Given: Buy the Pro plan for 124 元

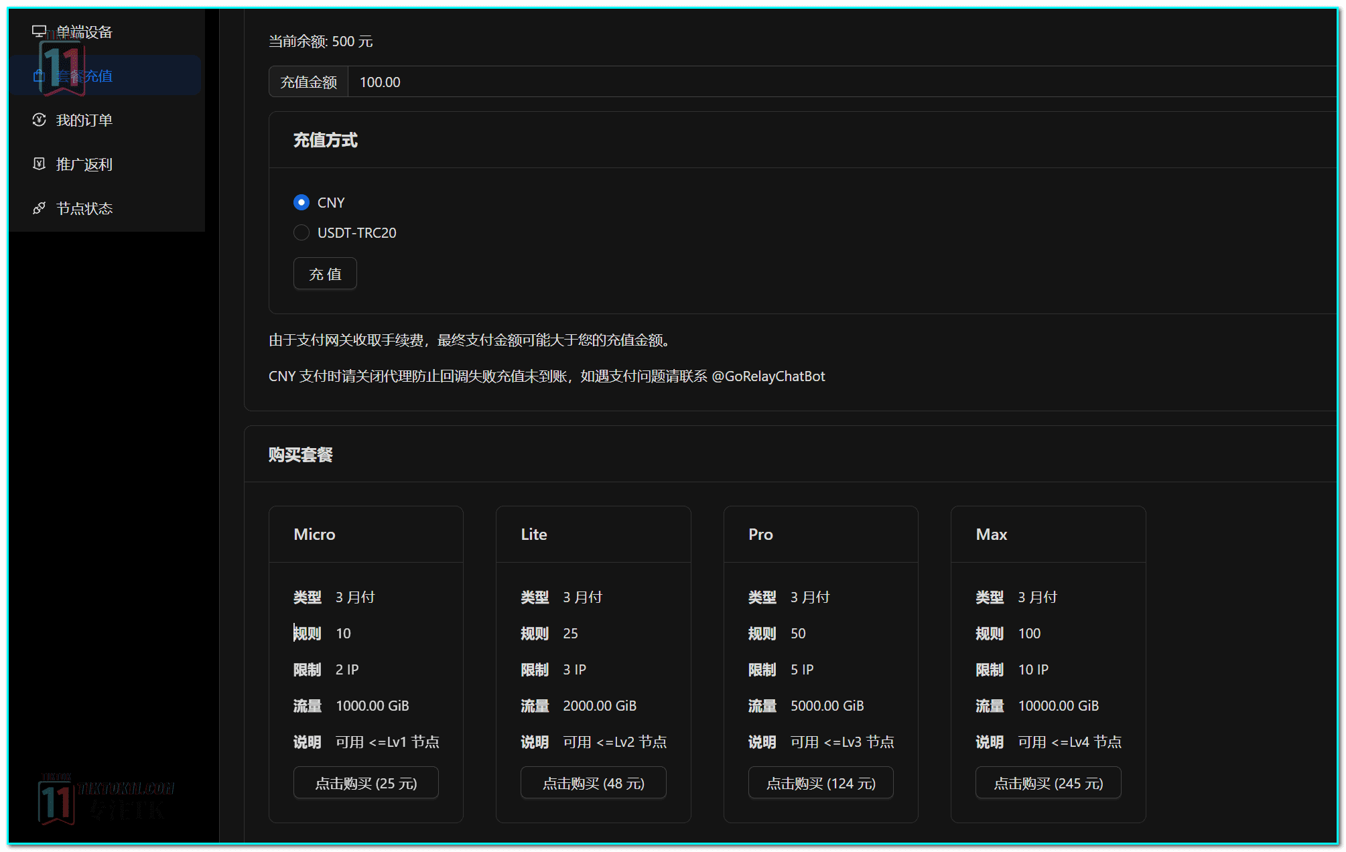Looking at the screenshot, I should click(821, 783).
